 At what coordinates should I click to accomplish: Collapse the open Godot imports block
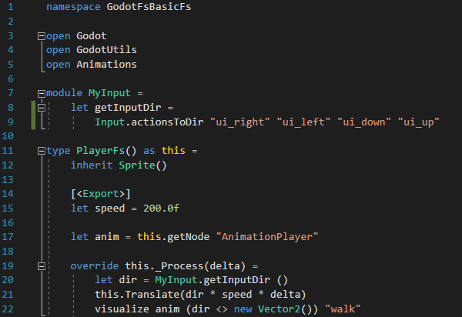(41, 36)
